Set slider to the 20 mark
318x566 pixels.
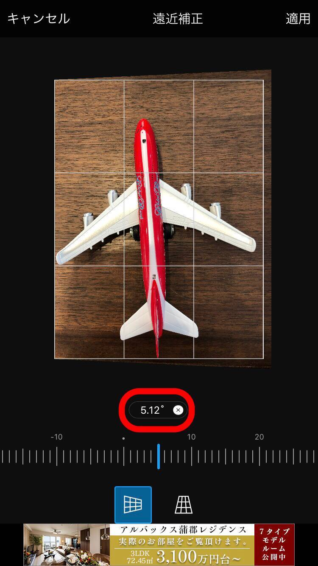(x=259, y=457)
